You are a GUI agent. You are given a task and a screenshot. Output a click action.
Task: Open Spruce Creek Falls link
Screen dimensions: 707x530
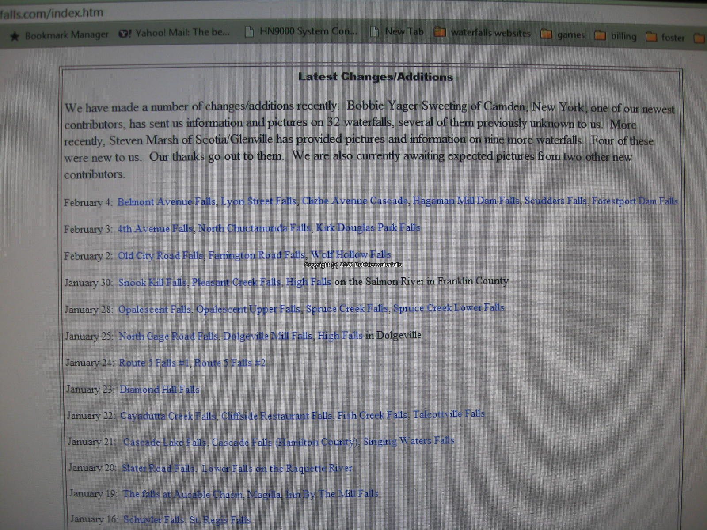click(347, 308)
